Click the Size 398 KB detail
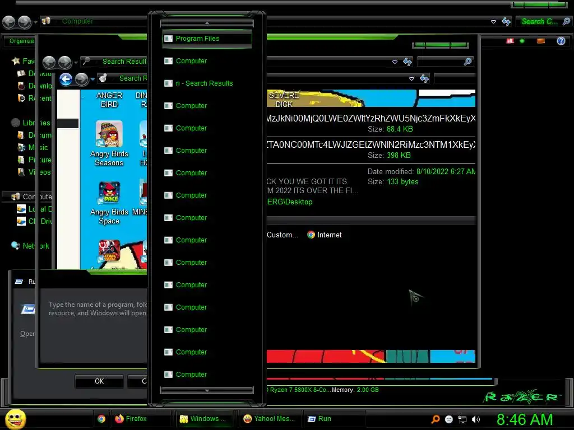Image resolution: width=574 pixels, height=430 pixels. (x=389, y=156)
